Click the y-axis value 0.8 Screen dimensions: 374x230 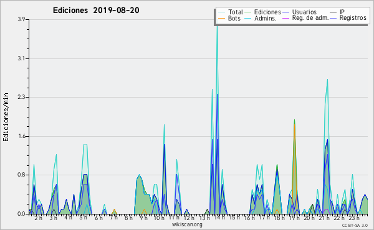(x=21, y=175)
